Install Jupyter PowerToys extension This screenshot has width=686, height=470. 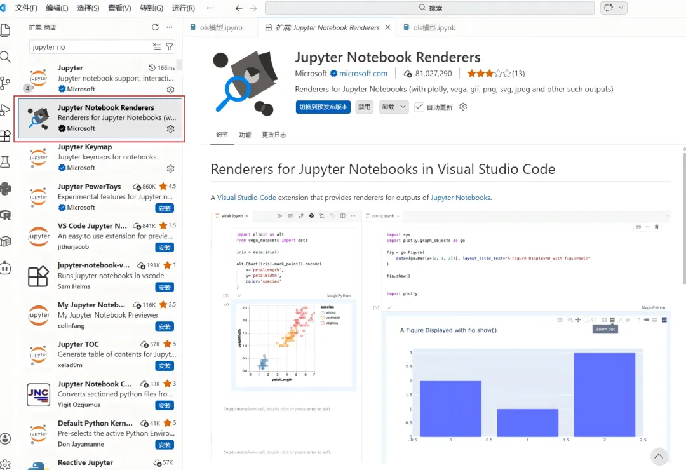tap(165, 208)
